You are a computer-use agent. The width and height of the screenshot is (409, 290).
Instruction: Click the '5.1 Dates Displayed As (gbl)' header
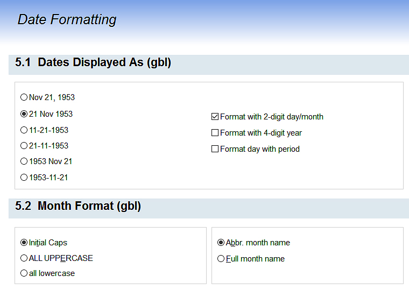93,62
